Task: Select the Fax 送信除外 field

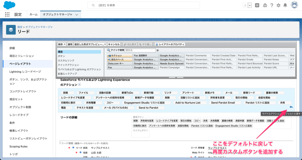Action: tap(146, 56)
